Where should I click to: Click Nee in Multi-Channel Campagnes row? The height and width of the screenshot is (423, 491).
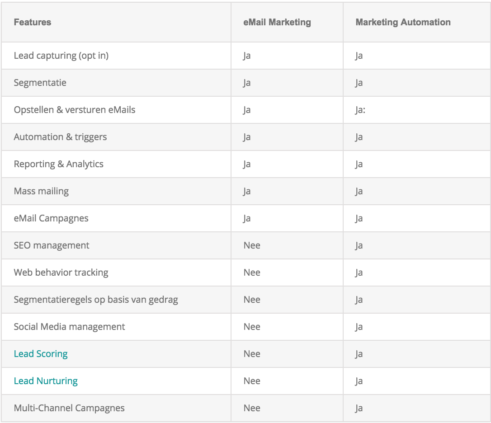252,408
